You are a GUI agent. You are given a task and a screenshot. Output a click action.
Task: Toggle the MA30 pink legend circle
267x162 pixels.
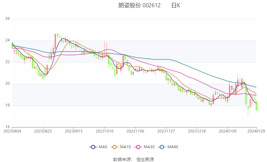138,147
